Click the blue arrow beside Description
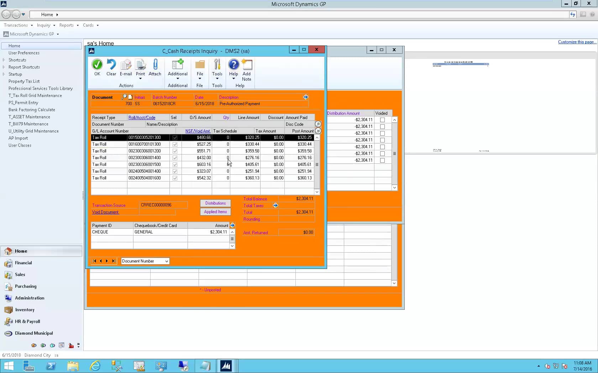598x373 pixels. coord(305,97)
